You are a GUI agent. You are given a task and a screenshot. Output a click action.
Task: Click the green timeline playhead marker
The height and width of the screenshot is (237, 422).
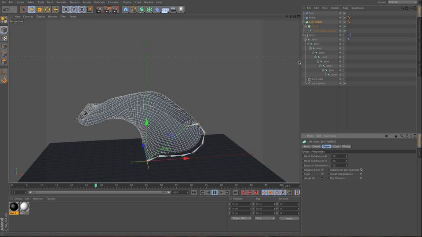click(95, 185)
